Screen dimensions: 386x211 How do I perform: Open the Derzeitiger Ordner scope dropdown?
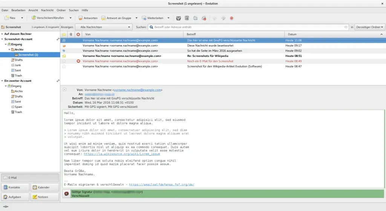(x=369, y=27)
